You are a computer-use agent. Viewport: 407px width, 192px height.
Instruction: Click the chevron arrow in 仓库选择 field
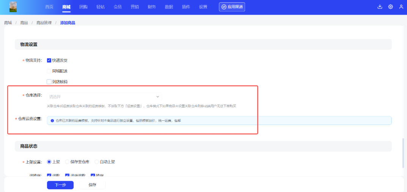(x=158, y=97)
